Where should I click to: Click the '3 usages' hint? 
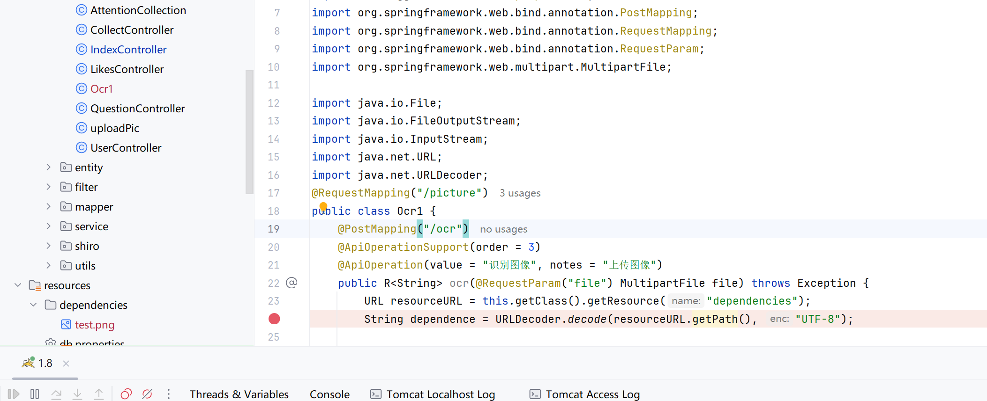[x=520, y=193]
